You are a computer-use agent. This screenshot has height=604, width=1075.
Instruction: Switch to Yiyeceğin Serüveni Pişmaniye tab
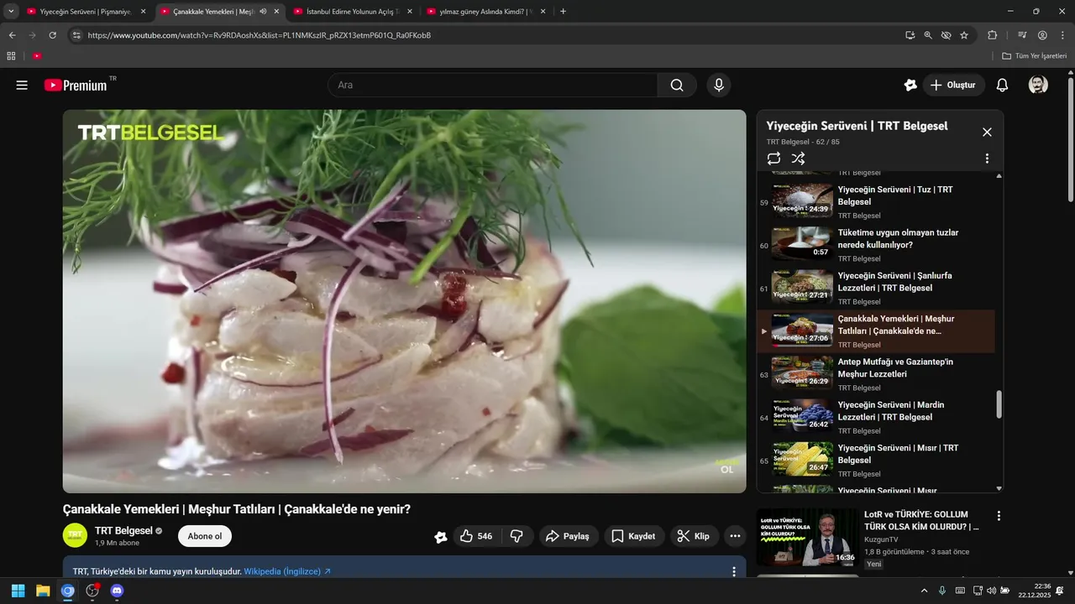(87, 12)
